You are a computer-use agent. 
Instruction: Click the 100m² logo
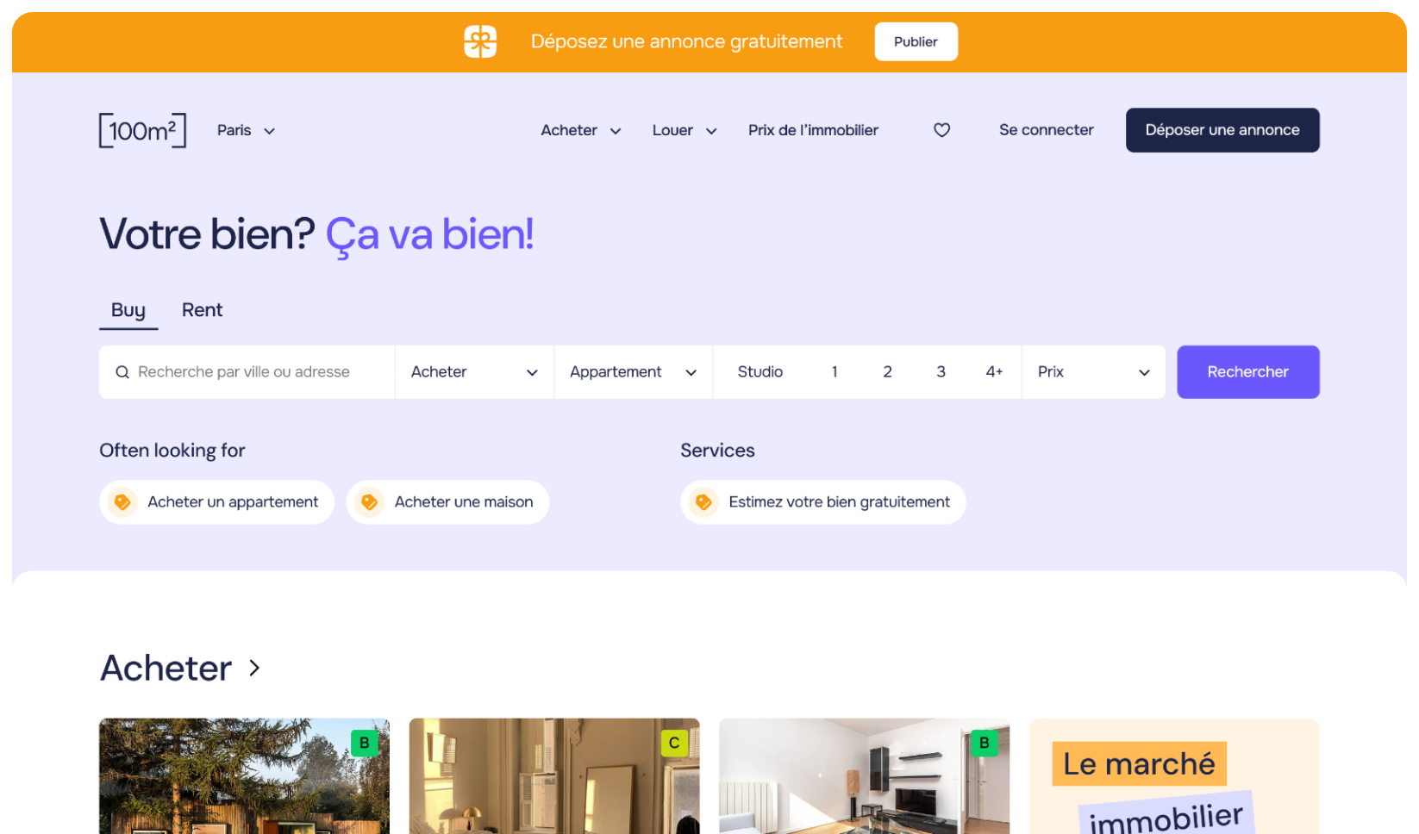click(x=142, y=130)
